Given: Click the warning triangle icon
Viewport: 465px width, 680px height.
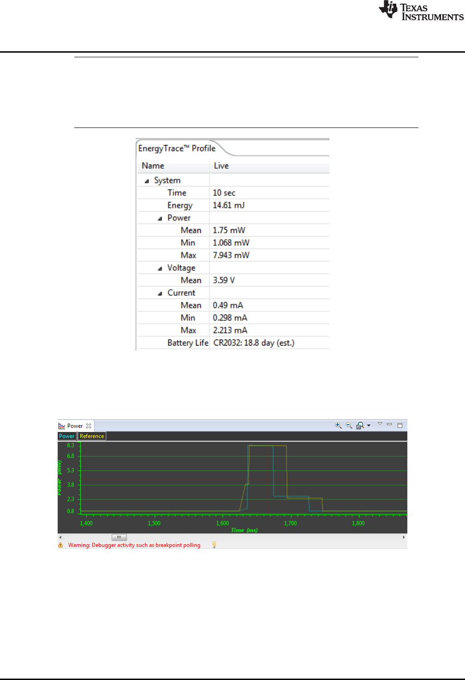Looking at the screenshot, I should point(60,545).
